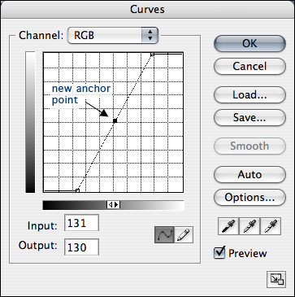Select the black point eyedropper

(x=228, y=226)
